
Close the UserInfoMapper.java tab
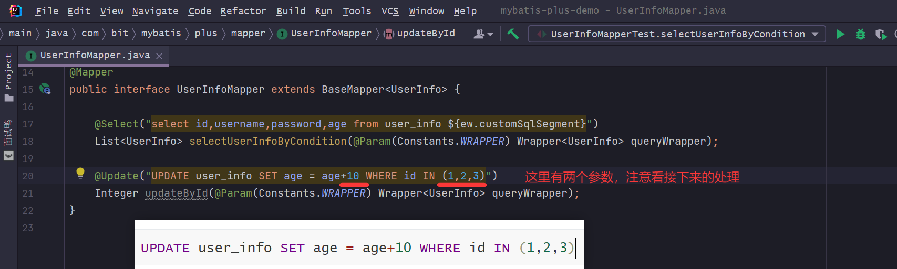[x=159, y=56]
